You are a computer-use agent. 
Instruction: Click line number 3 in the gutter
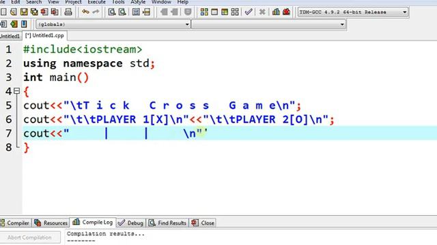click(9, 78)
